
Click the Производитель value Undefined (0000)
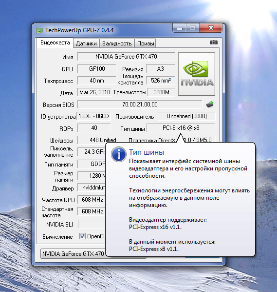pos(186,116)
